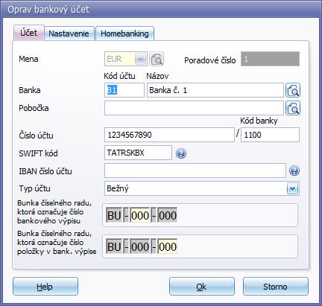Click the Kód banky field 1100
Viewport: 322px width, 306px height.
point(270,135)
